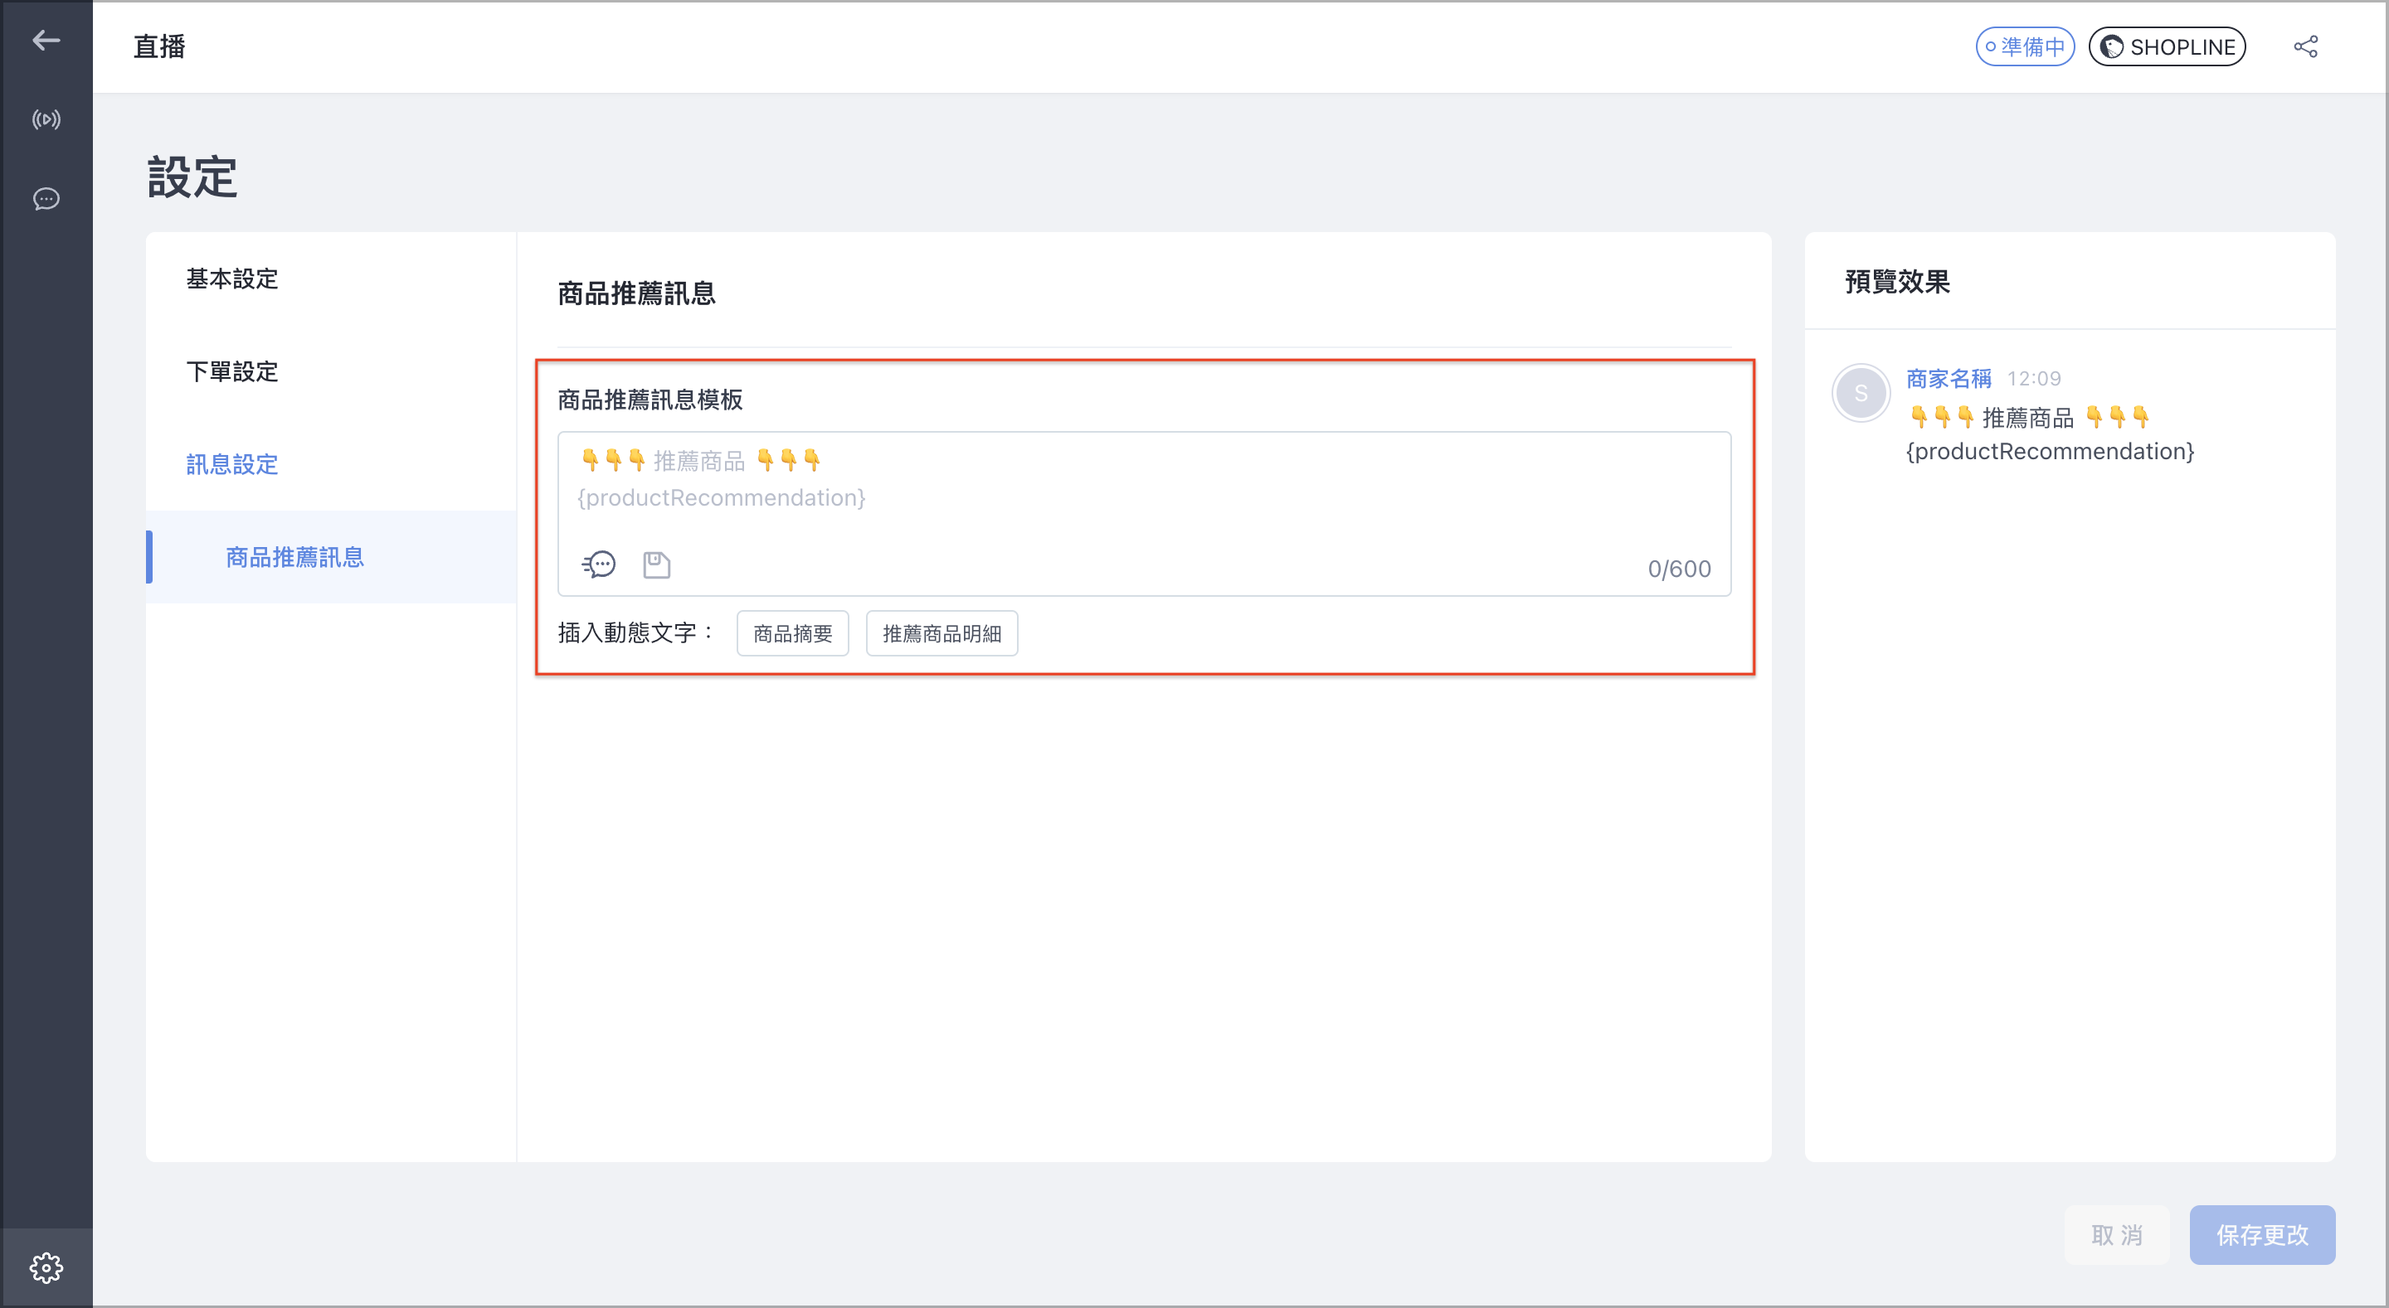2389x1308 pixels.
Task: Collapse the 訊息設定 menu section
Action: pyautogui.click(x=232, y=463)
